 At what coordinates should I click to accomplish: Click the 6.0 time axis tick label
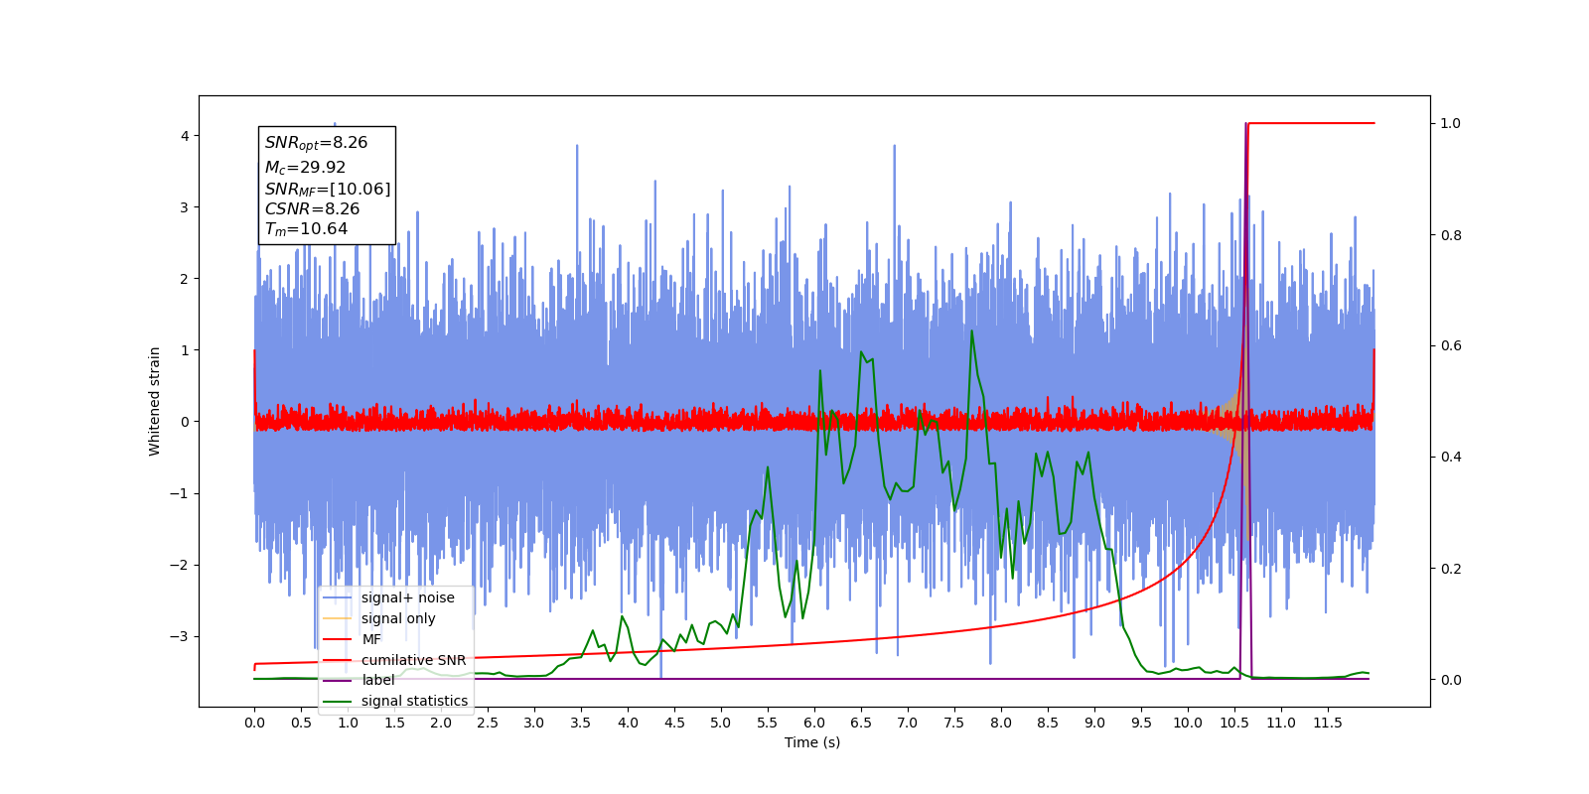click(x=814, y=723)
